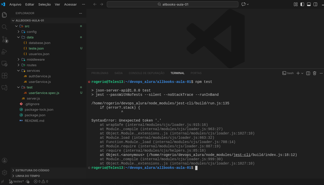The height and width of the screenshot is (185, 324).
Task: Open Explorer views and more actions
Action: click(x=81, y=13)
